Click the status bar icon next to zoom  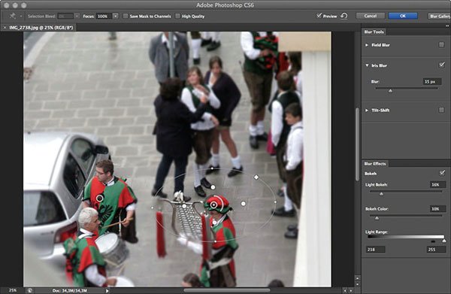[x=29, y=290]
